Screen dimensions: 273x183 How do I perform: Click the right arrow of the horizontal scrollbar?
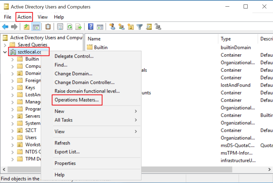tap(269, 169)
